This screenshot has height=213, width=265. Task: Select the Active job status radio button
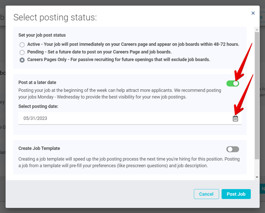point(22,45)
